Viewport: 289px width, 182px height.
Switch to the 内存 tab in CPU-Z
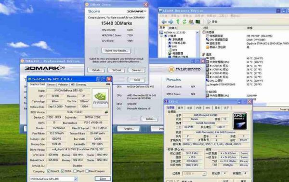tap(198, 108)
